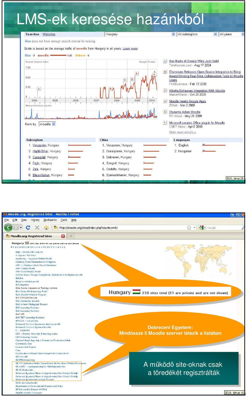Open the Bookmarks menu in Firefox
The height and width of the screenshot is (397, 247).
coord(50,220)
